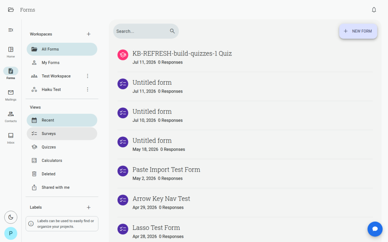Image resolution: width=388 pixels, height=242 pixels.
Task: Collapse the sidebar menu icon
Action: tap(11, 30)
